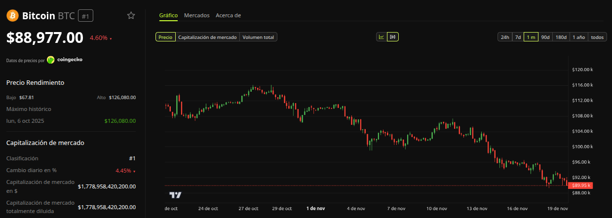The height and width of the screenshot is (218, 612).
Task: Open the Acerca de tab
Action: [x=228, y=15]
